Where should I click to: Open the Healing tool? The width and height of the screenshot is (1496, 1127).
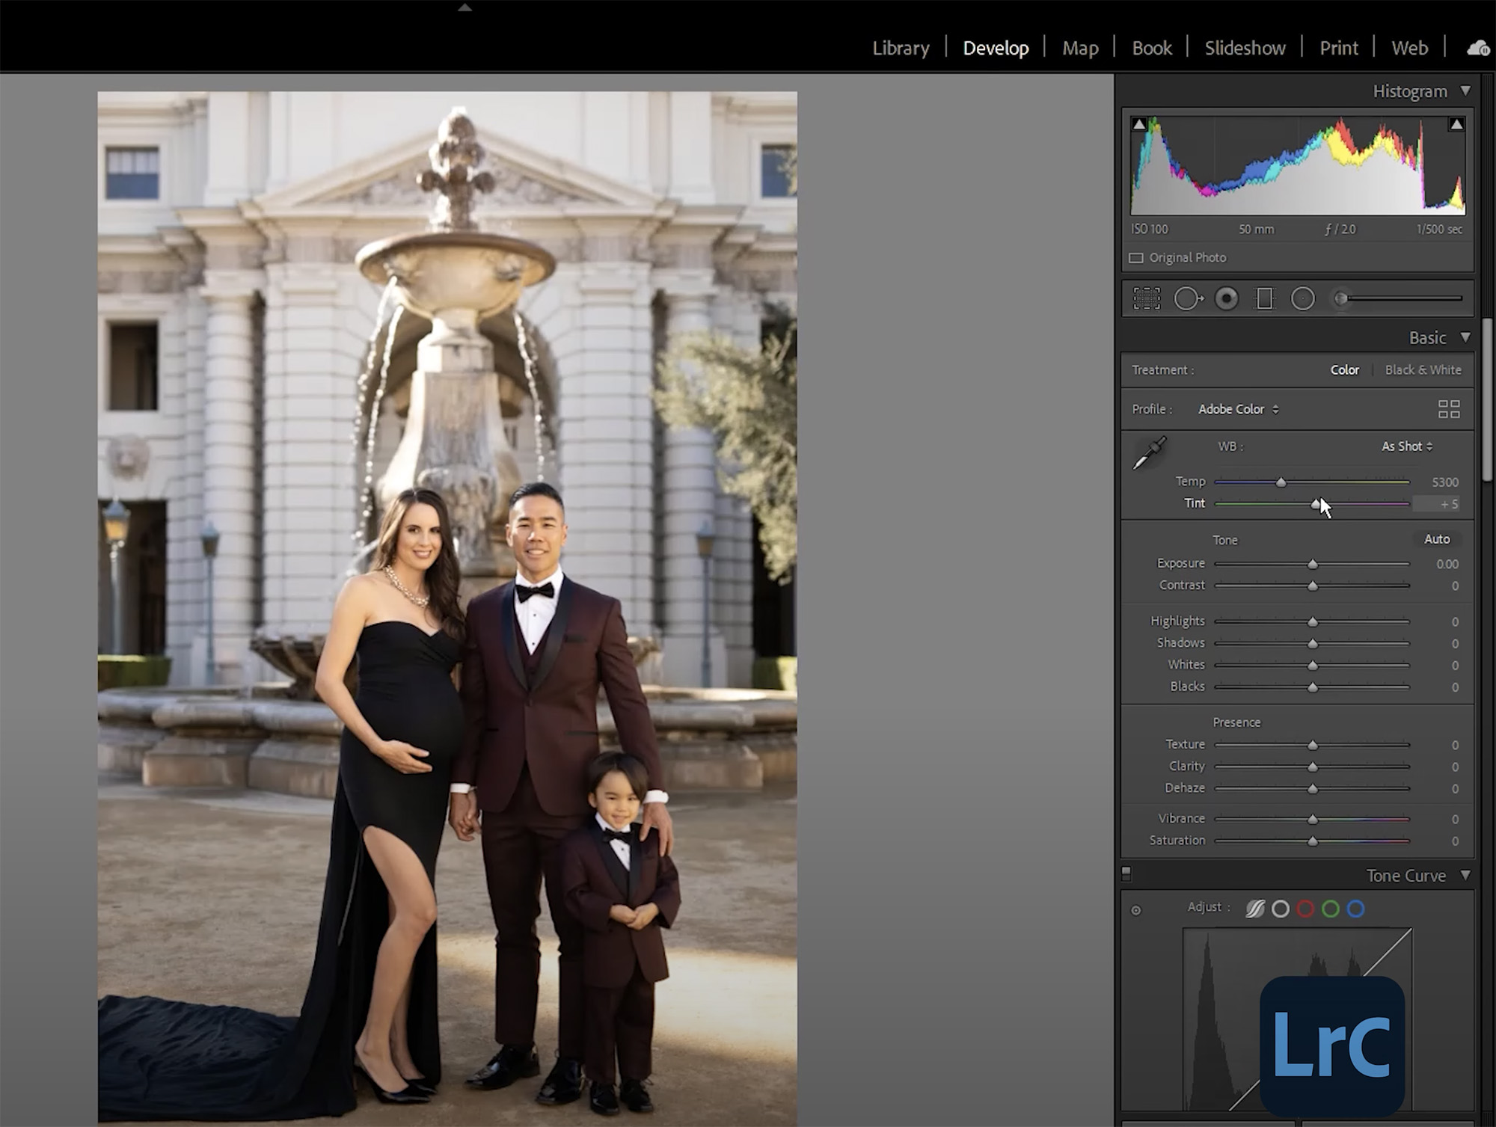pos(1189,298)
